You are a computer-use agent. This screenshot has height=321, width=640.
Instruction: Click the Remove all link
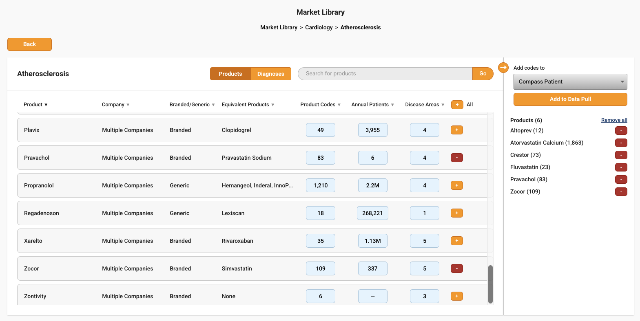[x=614, y=120]
